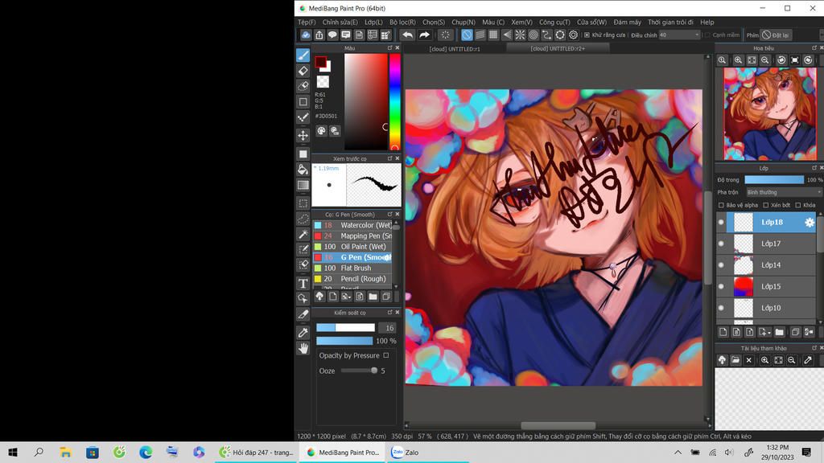The width and height of the screenshot is (824, 463).
Task: Select the Flat Brush
Action: (x=352, y=268)
